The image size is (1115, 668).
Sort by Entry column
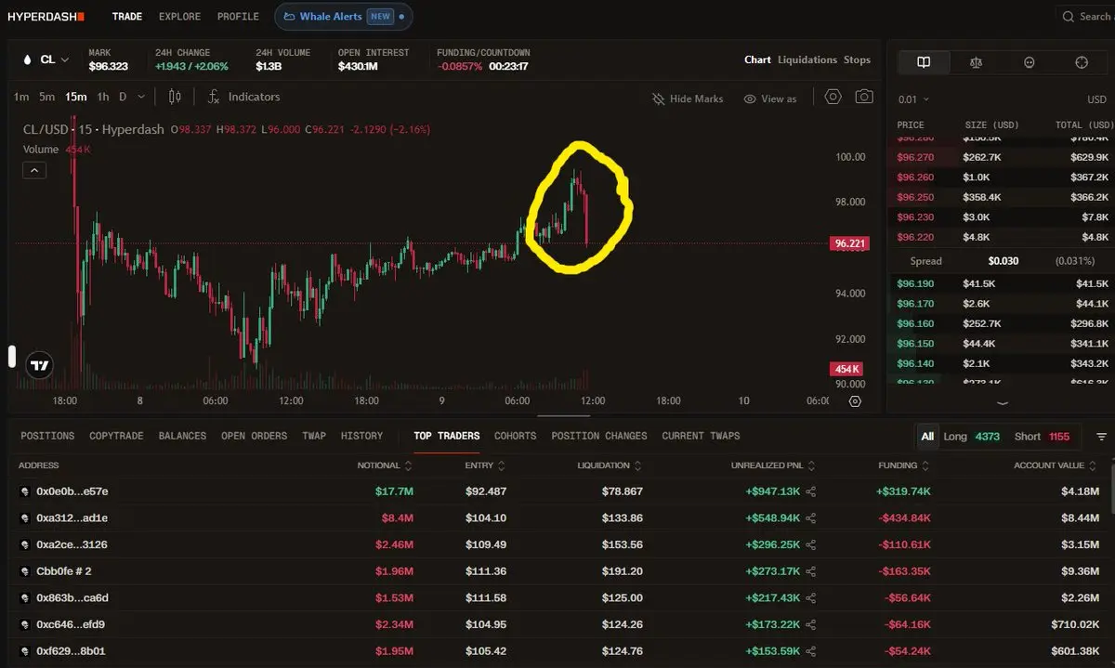point(486,465)
